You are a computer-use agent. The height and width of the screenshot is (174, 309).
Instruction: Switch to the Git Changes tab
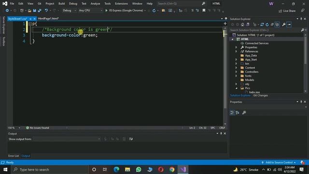pyautogui.click(x=260, y=96)
